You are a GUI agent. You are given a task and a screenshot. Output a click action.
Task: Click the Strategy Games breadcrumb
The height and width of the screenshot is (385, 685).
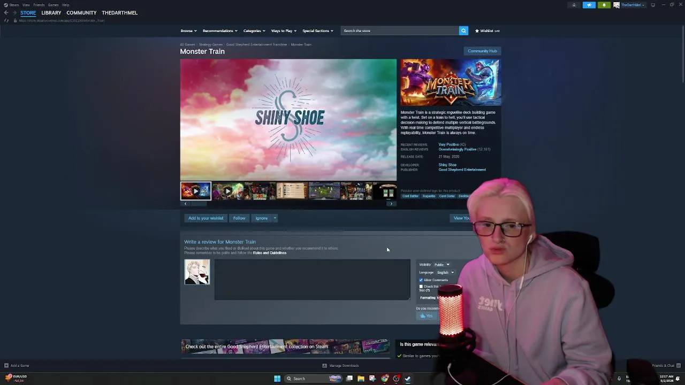(210, 44)
